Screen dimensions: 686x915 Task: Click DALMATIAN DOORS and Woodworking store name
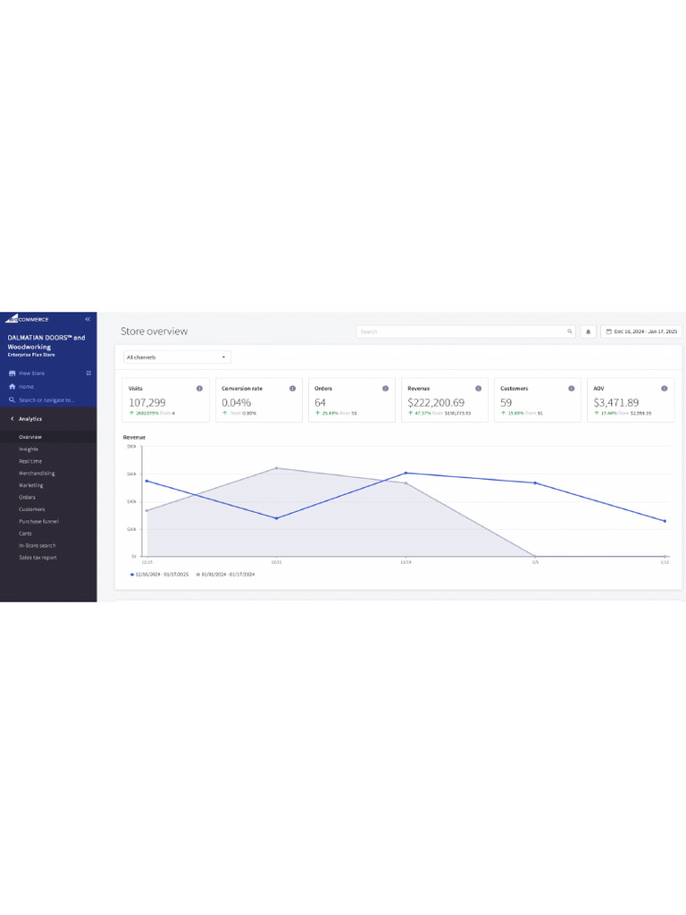(x=46, y=342)
